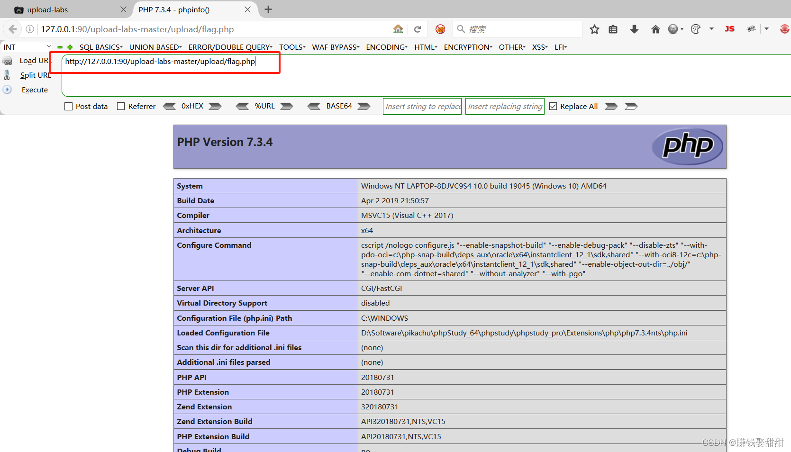Open site information icon in address bar
Image resolution: width=791 pixels, height=452 pixels.
tap(30, 29)
